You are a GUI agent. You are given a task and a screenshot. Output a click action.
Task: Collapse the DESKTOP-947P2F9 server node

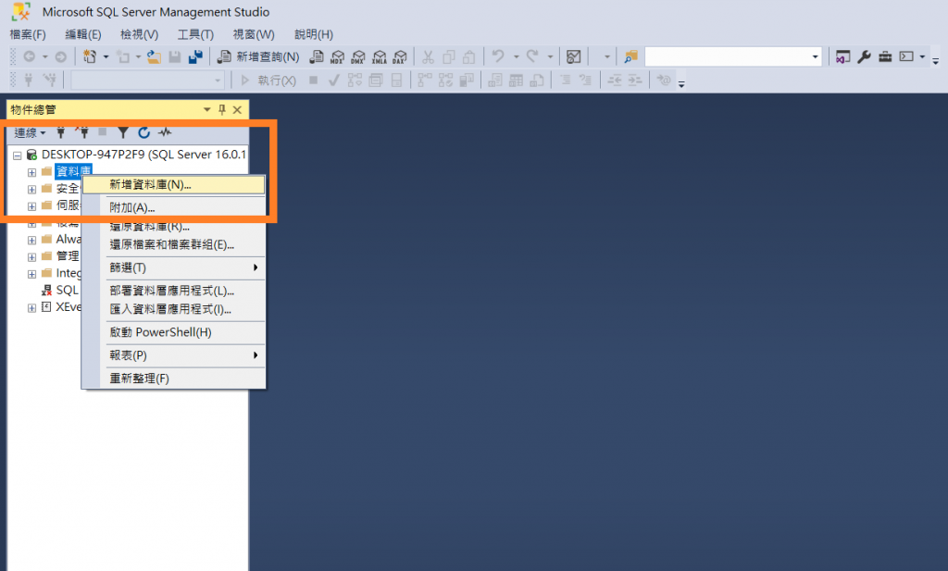(x=18, y=155)
